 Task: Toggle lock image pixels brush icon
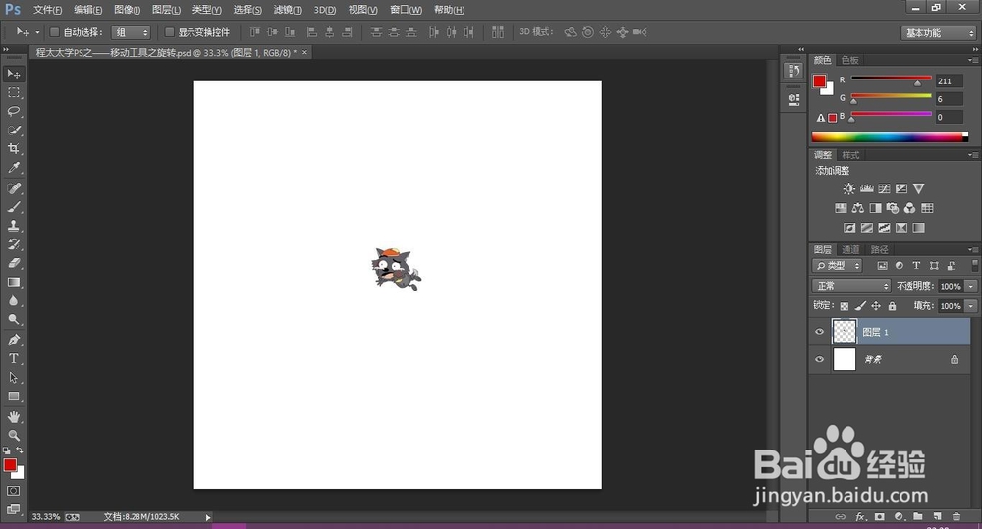click(860, 305)
